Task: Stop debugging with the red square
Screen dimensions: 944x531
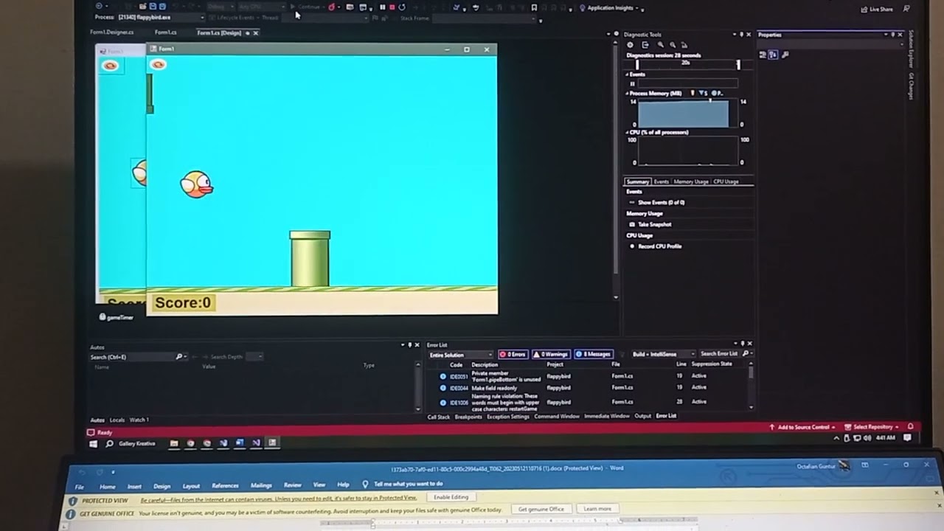Action: [x=392, y=7]
